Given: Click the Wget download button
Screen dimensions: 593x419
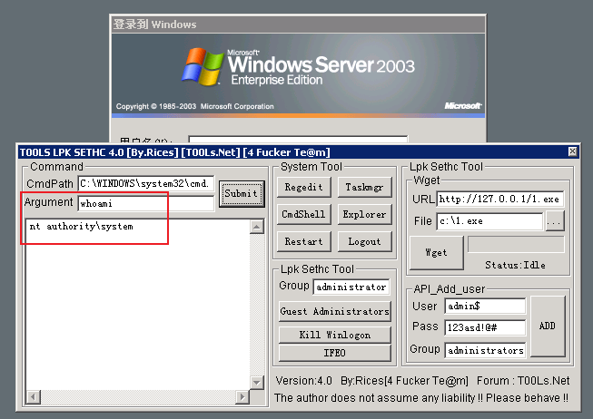Looking at the screenshot, I should click(437, 252).
